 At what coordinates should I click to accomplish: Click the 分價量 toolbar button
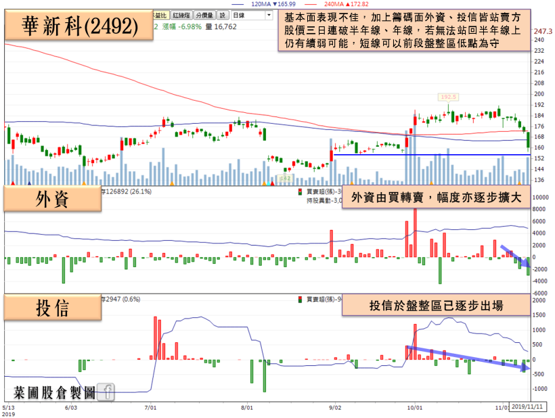tap(204, 15)
